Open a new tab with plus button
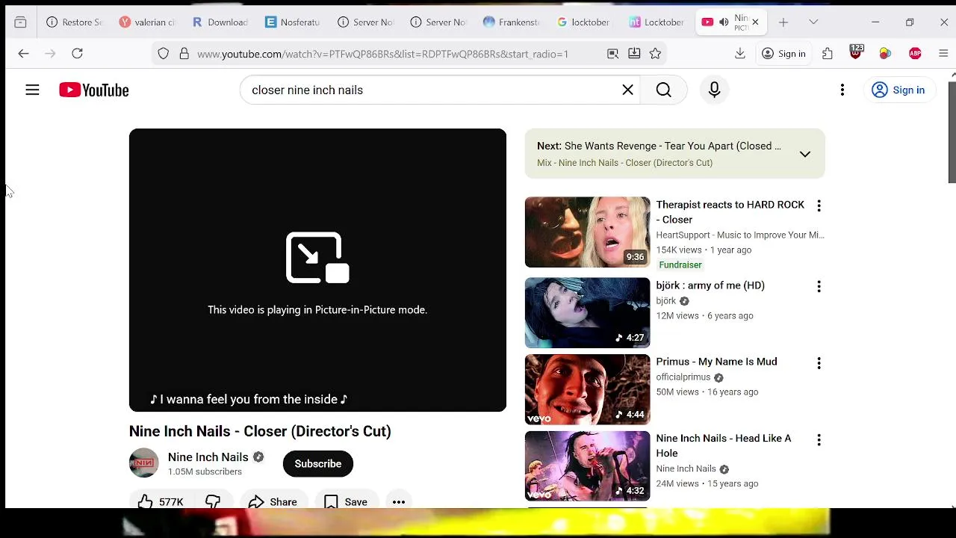 pos(783,22)
